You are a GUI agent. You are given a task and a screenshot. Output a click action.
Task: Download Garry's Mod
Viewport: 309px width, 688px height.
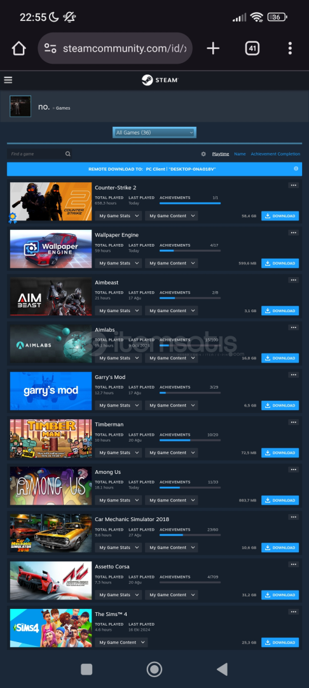click(x=280, y=405)
